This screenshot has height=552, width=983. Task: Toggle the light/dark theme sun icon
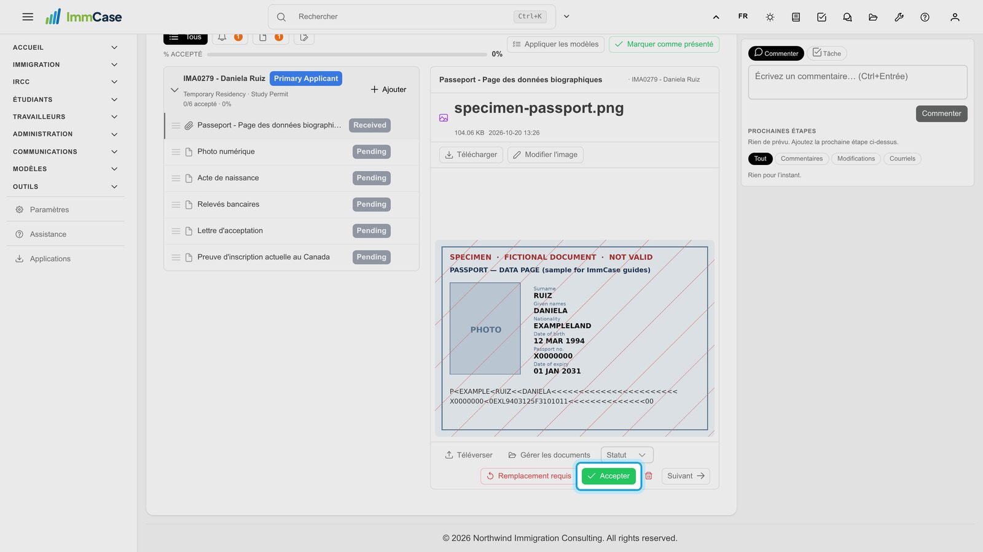(x=770, y=17)
